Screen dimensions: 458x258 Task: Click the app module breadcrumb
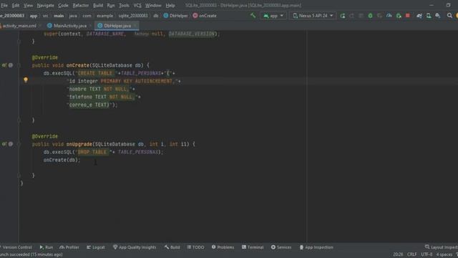tap(34, 16)
